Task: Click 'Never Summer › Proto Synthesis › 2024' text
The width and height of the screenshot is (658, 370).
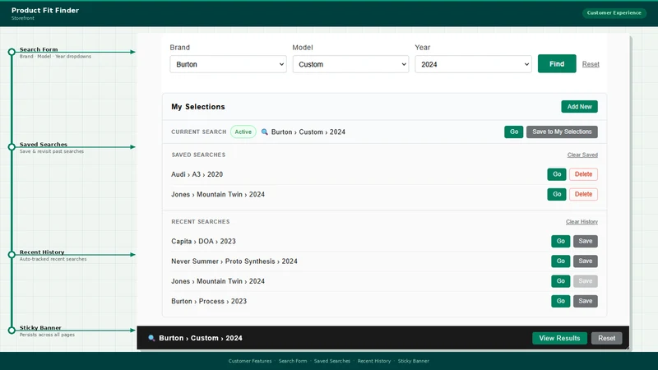Action: point(234,261)
